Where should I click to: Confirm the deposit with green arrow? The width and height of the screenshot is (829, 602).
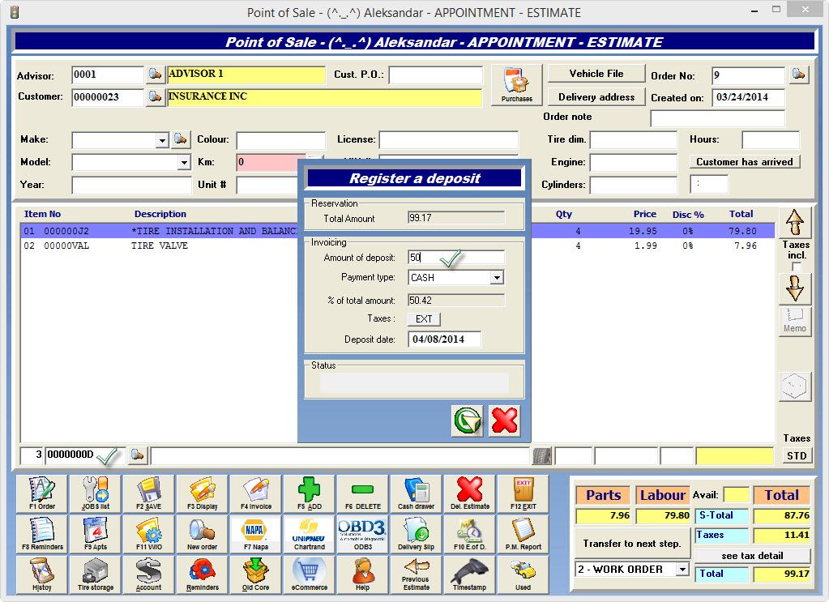(x=468, y=421)
